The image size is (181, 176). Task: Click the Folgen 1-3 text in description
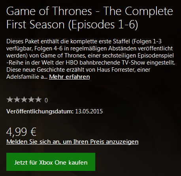click(x=147, y=41)
